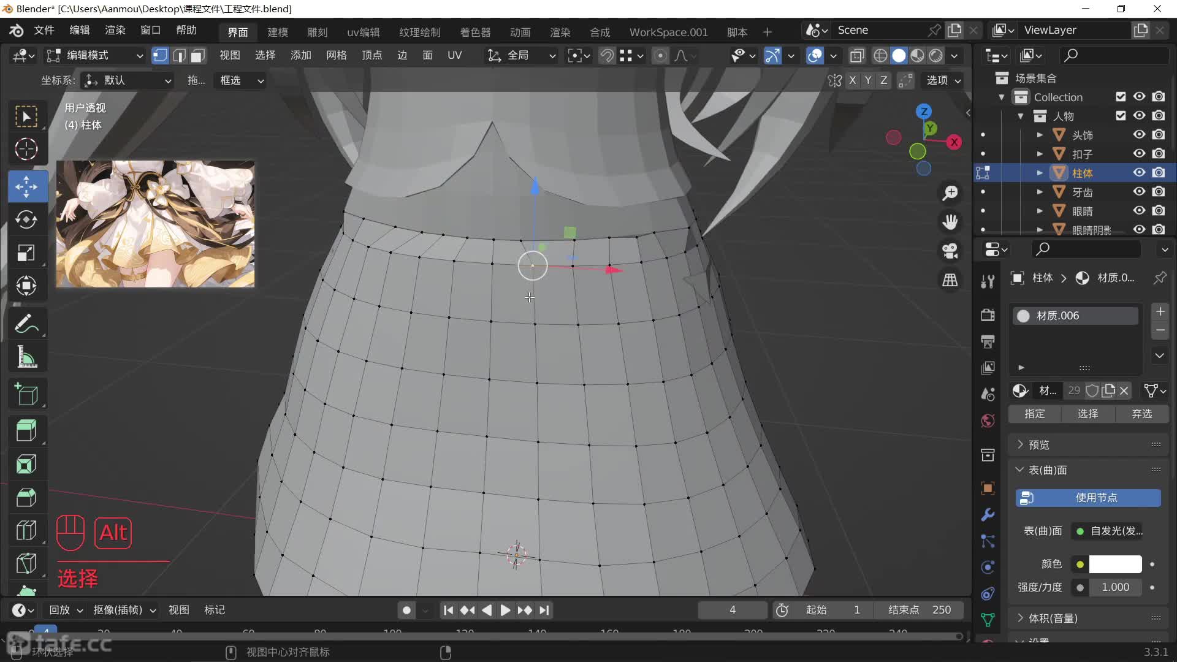The image size is (1177, 662).
Task: Toggle camera view icon
Action: pyautogui.click(x=950, y=251)
